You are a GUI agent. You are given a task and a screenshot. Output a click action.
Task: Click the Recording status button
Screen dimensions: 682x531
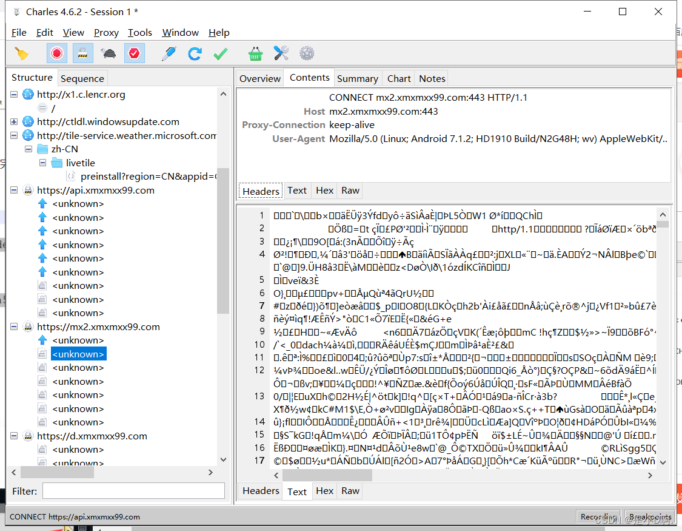tap(598, 516)
